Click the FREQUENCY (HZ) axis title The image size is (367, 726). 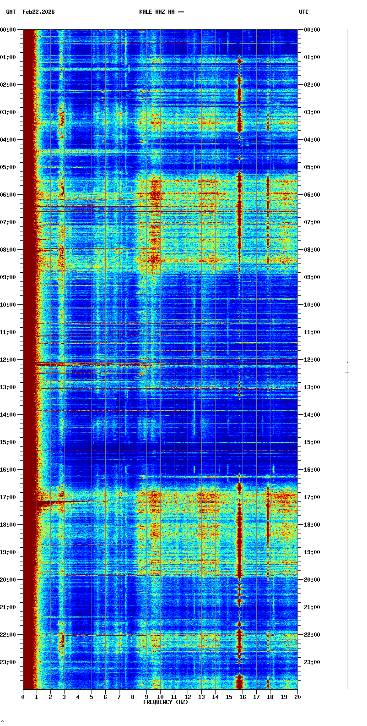click(166, 702)
